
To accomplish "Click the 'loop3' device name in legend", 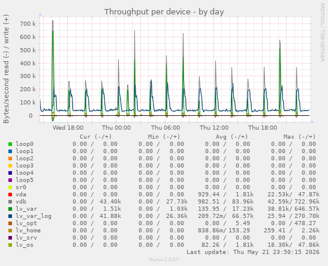I will 25,166.
